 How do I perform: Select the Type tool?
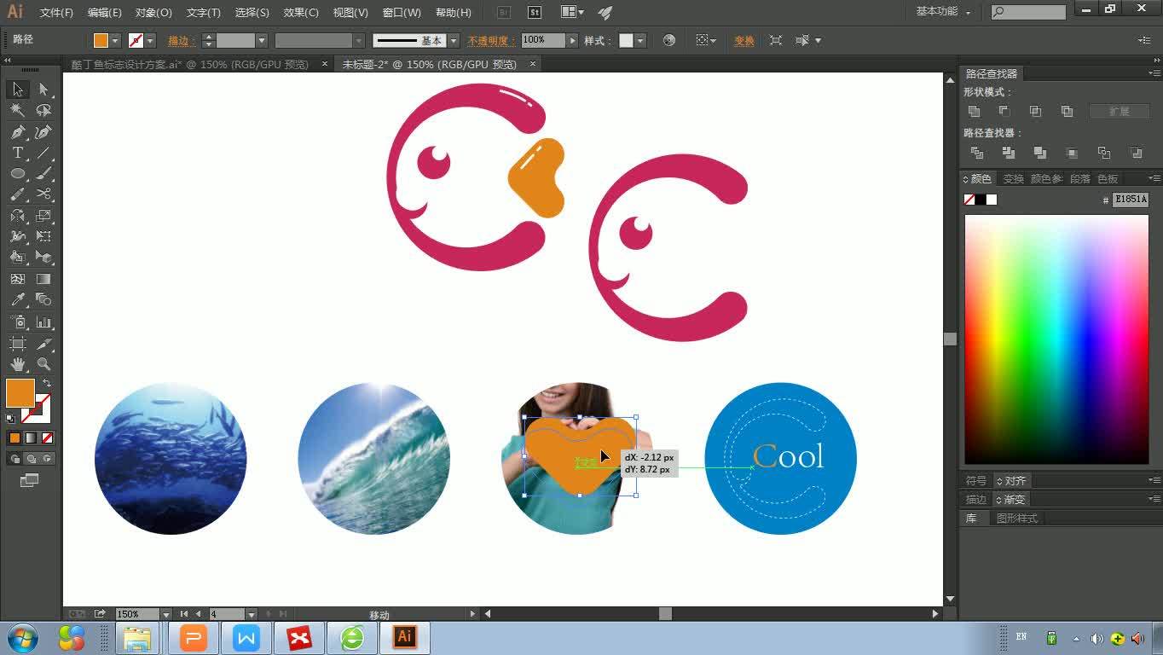17,153
